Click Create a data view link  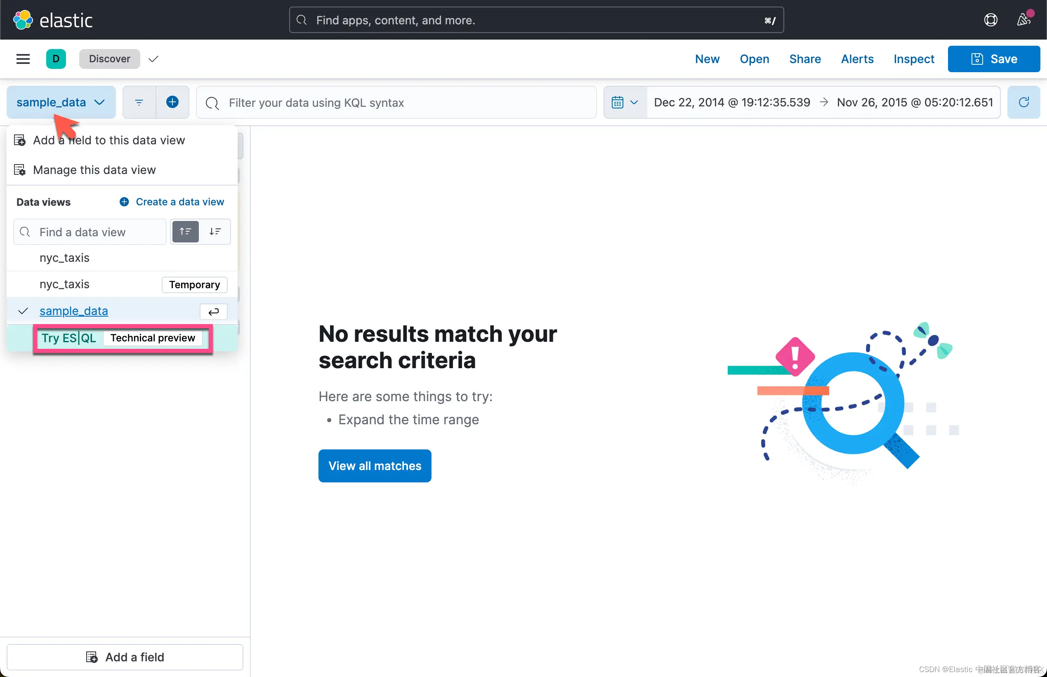(179, 202)
